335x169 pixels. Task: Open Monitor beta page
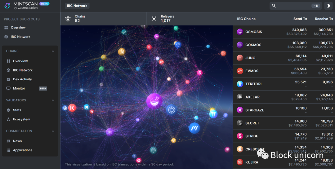[19, 88]
